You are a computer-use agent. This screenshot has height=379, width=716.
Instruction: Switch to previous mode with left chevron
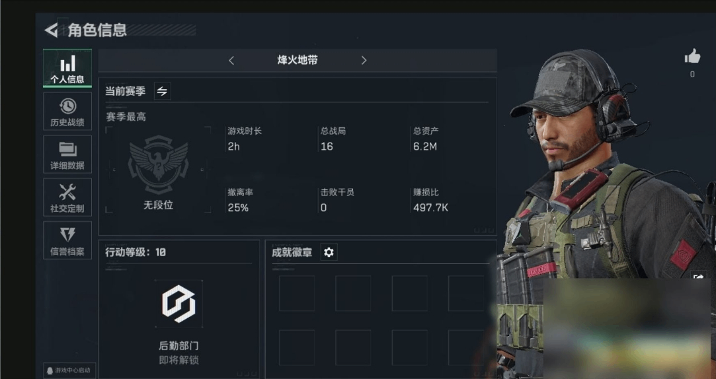point(231,60)
